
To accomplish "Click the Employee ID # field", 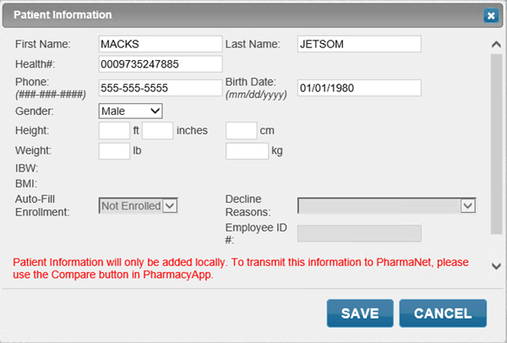I will click(359, 233).
